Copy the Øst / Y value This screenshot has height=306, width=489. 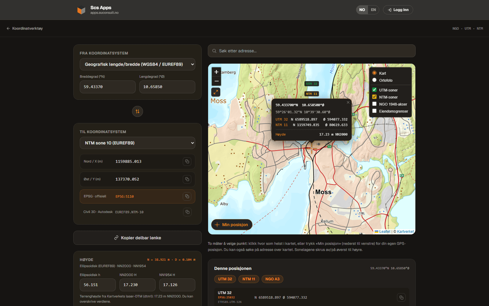point(187,179)
